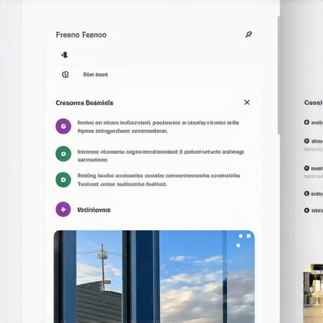This screenshot has height=323, width=323.
Task: Click the first small square icon on the photo
Action: (240, 236)
